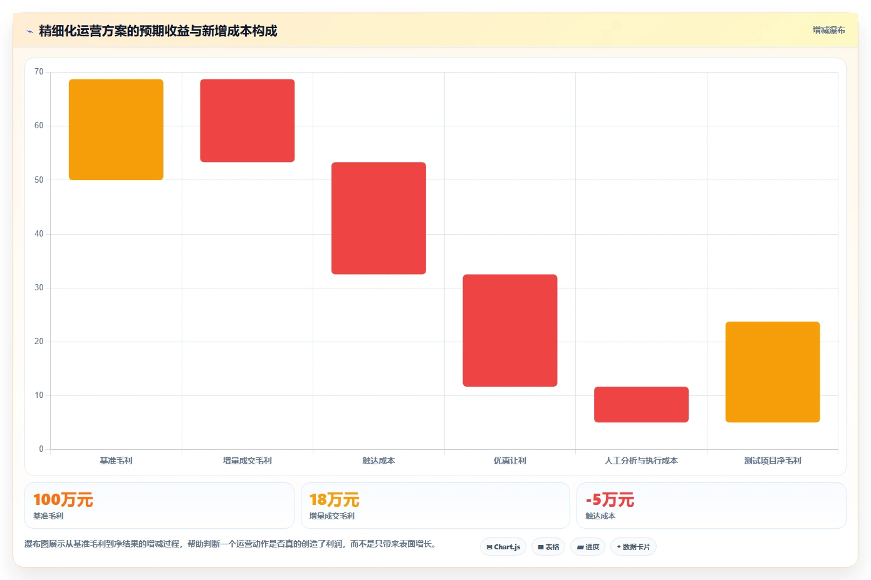Click the orange 基准毛利 bar
The width and height of the screenshot is (871, 580).
tap(116, 130)
